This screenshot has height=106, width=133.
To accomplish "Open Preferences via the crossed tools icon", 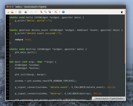I will tap(55, 12).
